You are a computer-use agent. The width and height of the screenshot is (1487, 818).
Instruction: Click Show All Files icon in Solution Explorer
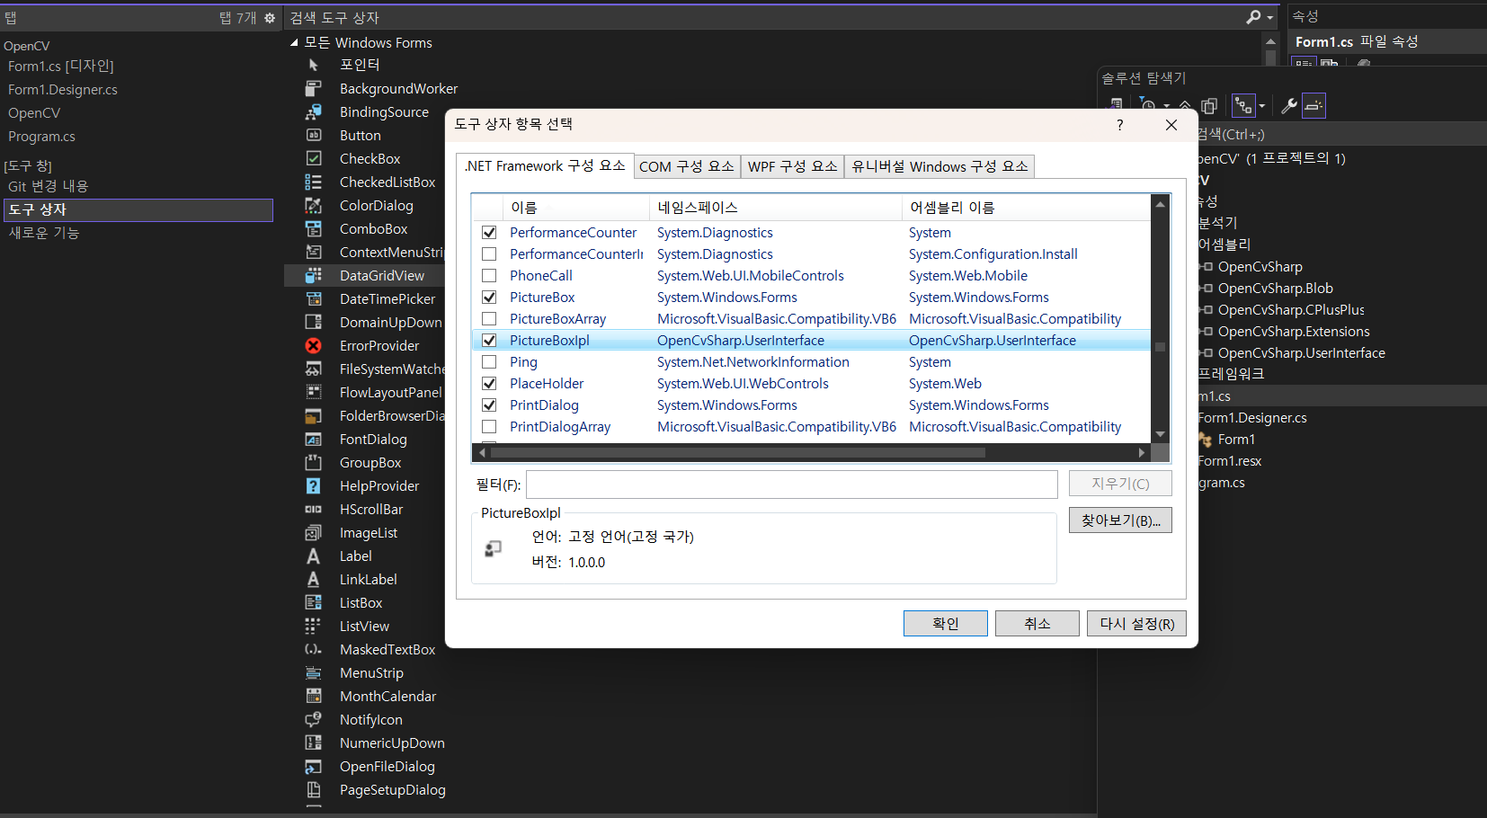pos(1209,106)
